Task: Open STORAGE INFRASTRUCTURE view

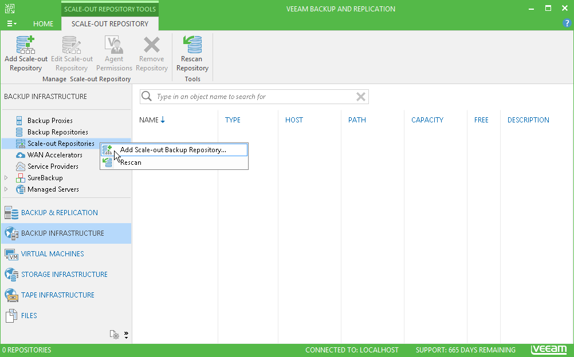Action: [66, 275]
